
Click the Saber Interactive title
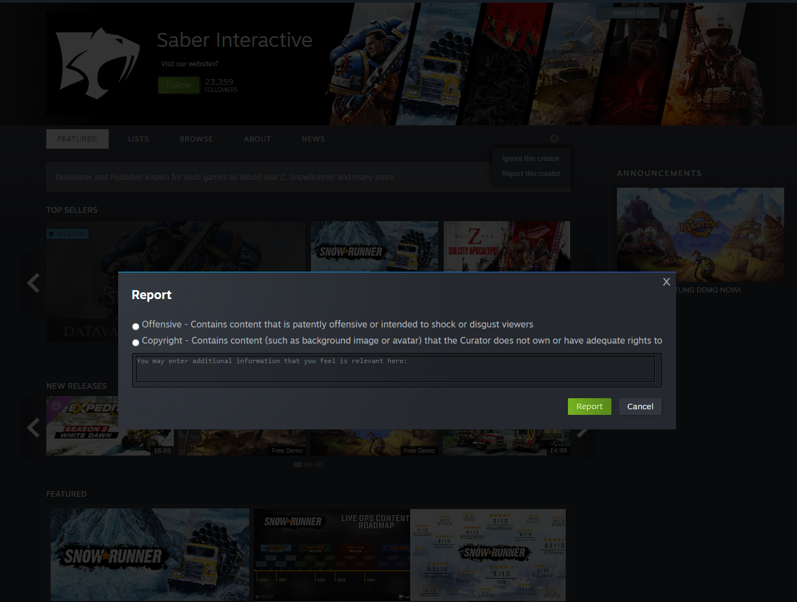click(x=235, y=40)
